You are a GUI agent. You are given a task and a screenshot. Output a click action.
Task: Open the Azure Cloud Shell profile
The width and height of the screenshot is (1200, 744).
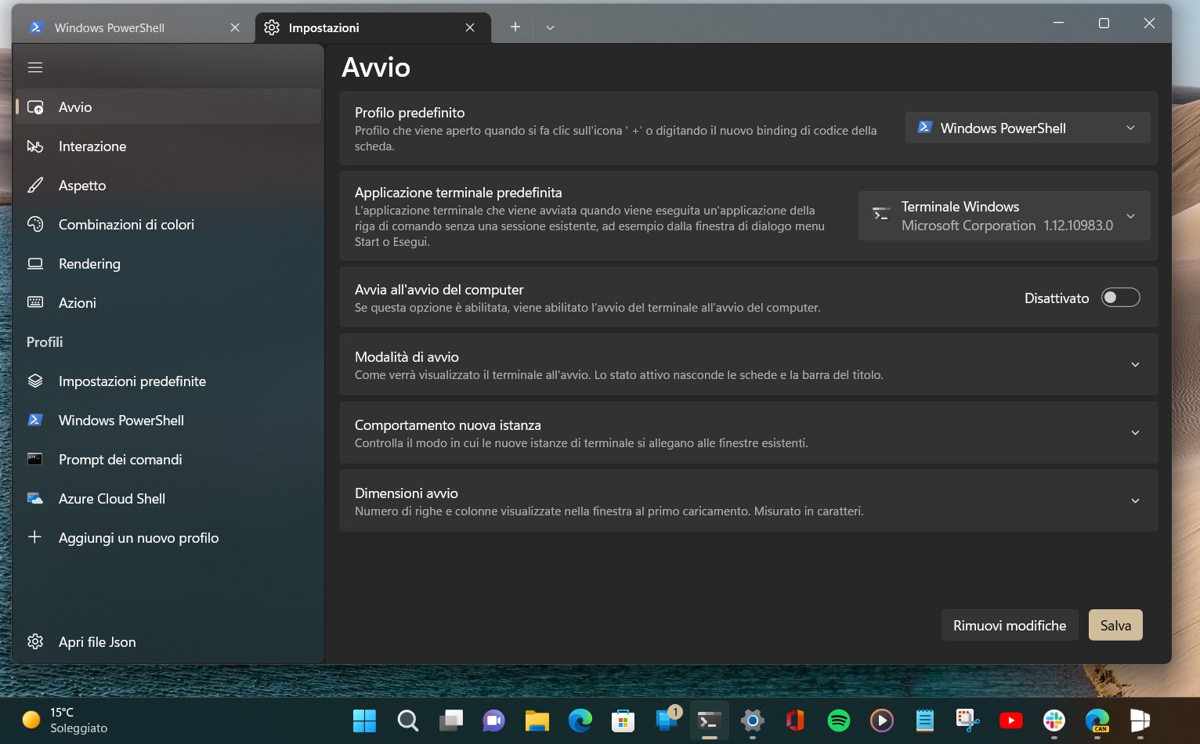(168, 498)
